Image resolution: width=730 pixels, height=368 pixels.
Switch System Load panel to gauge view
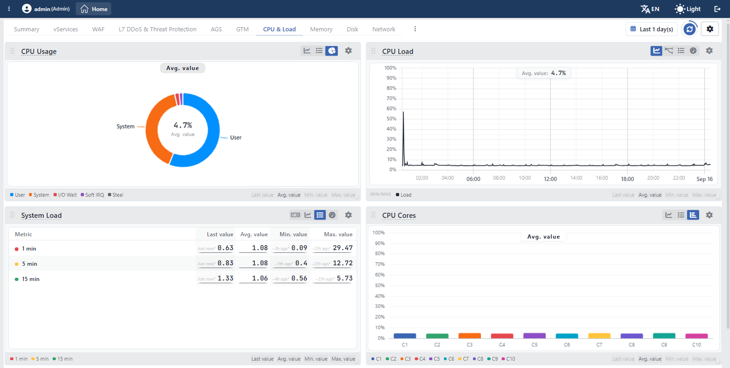coord(332,215)
